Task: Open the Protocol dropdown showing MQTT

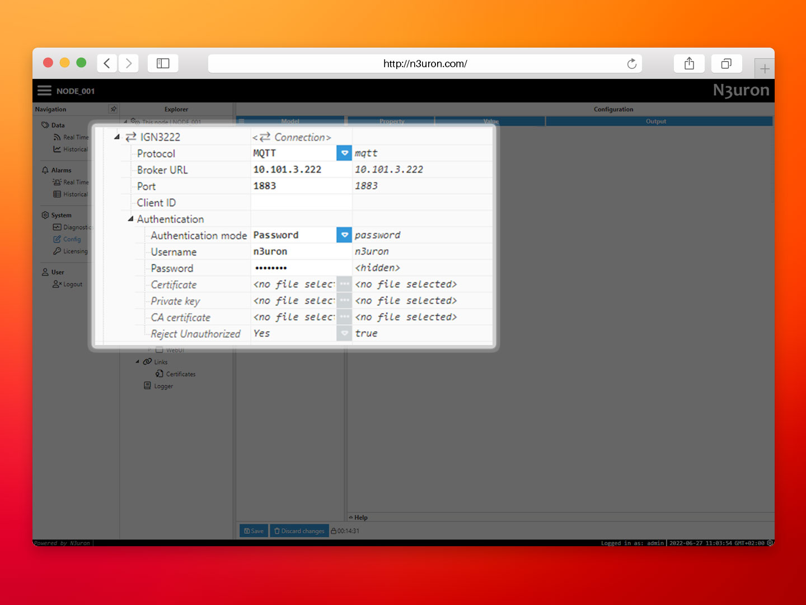Action: tap(344, 152)
